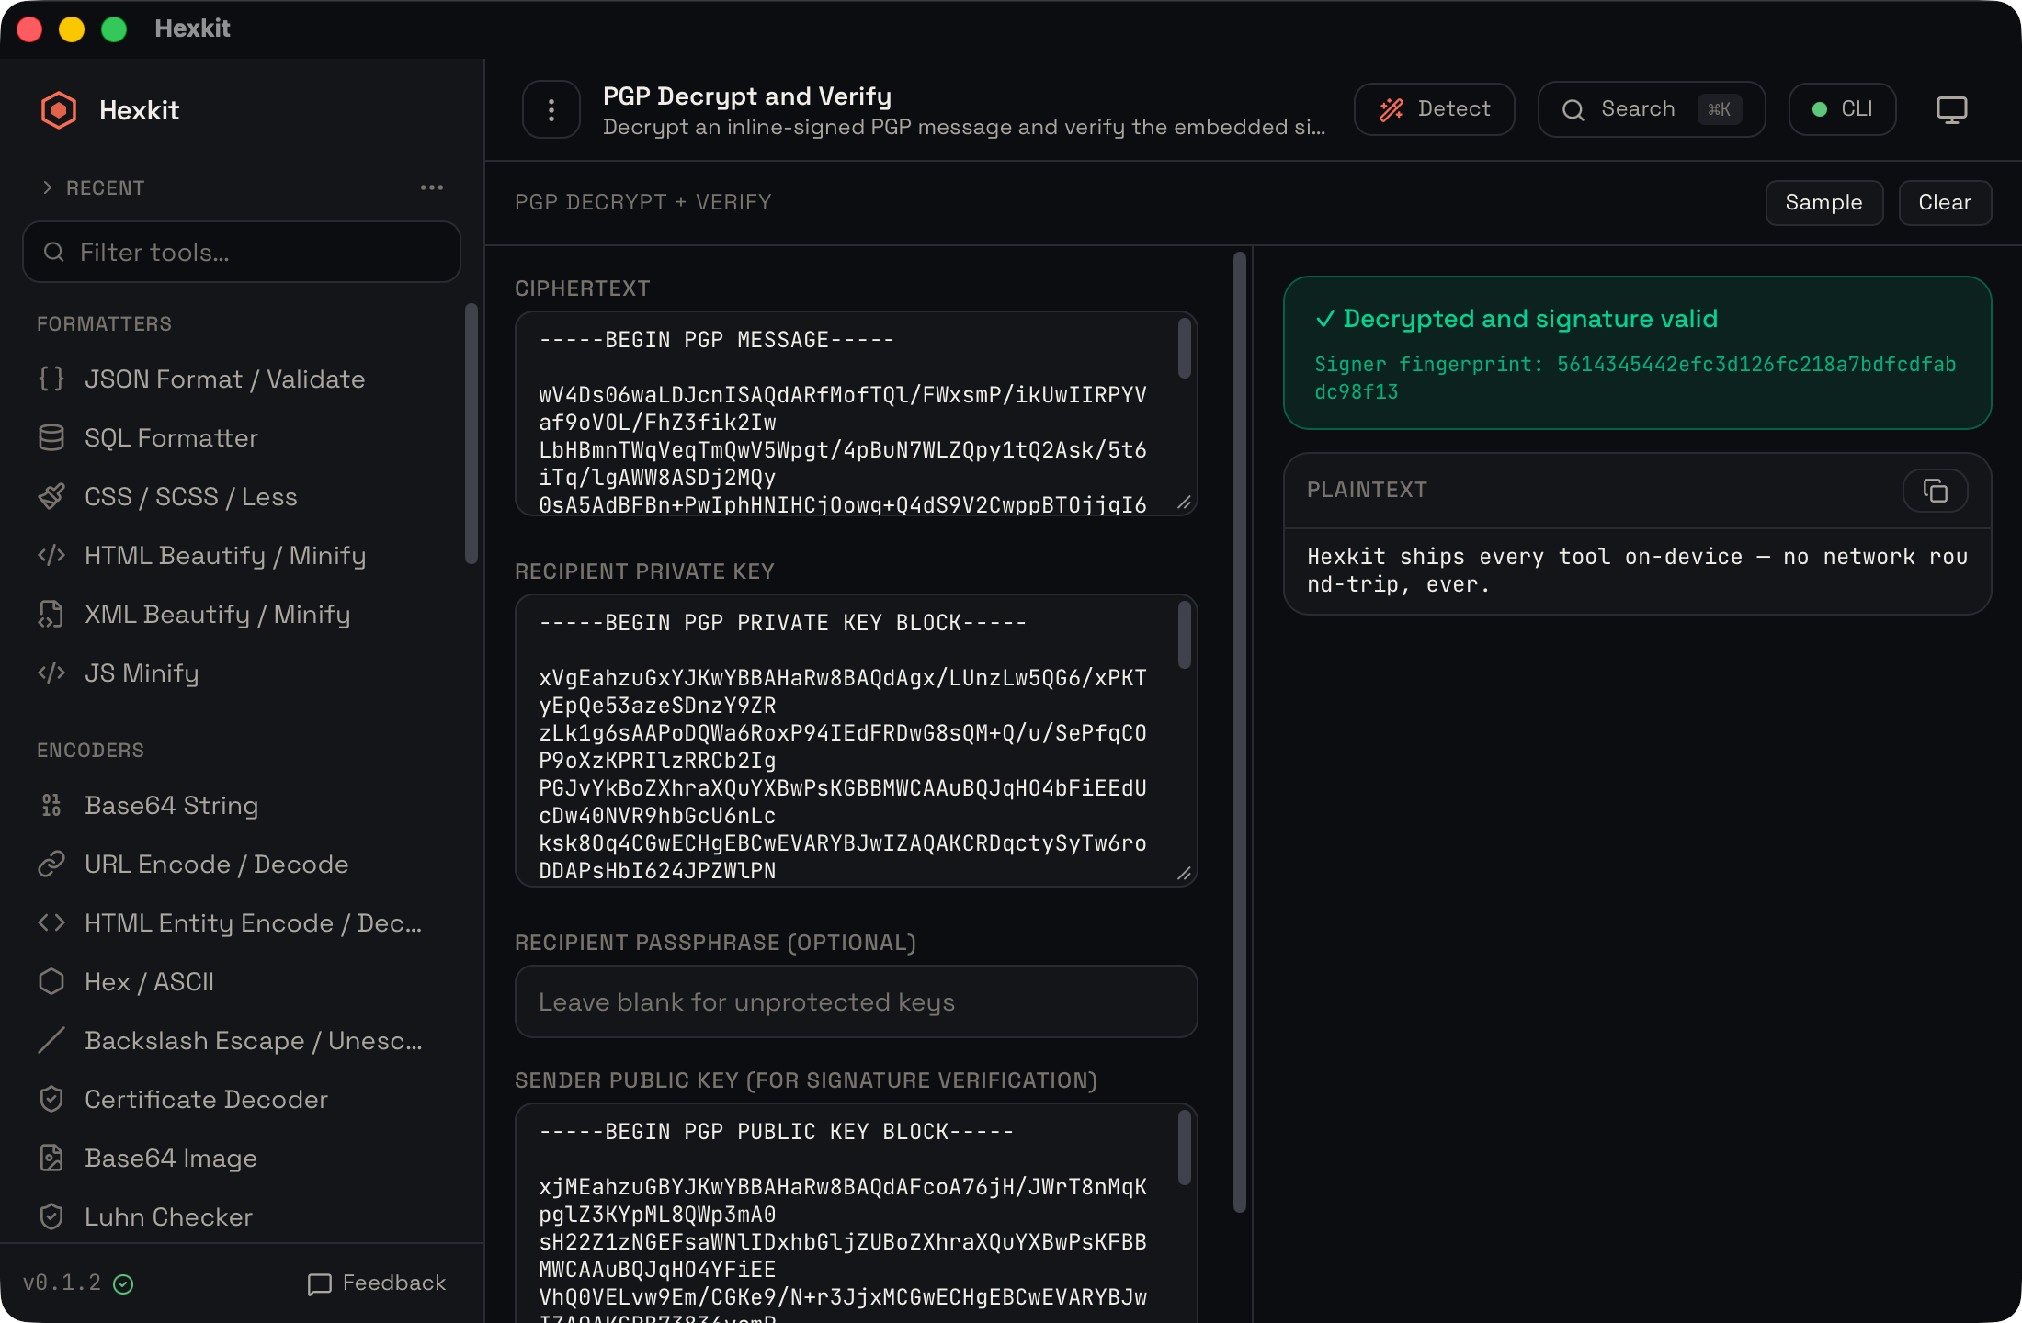Click inside the Sender Public Key text area
The width and height of the screenshot is (2022, 1323).
(856, 1213)
